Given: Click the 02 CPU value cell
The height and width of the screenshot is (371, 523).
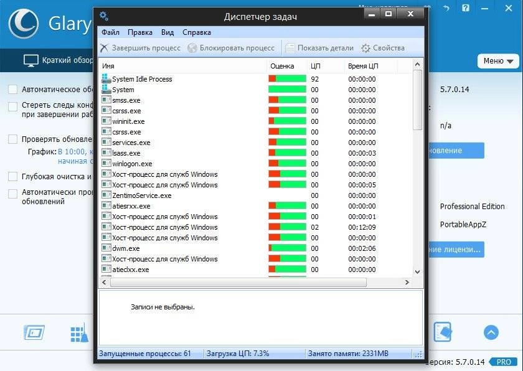Looking at the screenshot, I should (314, 227).
